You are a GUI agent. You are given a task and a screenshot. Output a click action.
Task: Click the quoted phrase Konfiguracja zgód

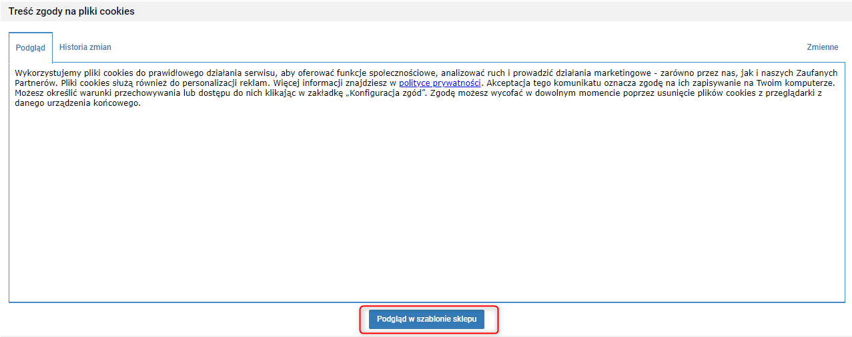click(385, 94)
